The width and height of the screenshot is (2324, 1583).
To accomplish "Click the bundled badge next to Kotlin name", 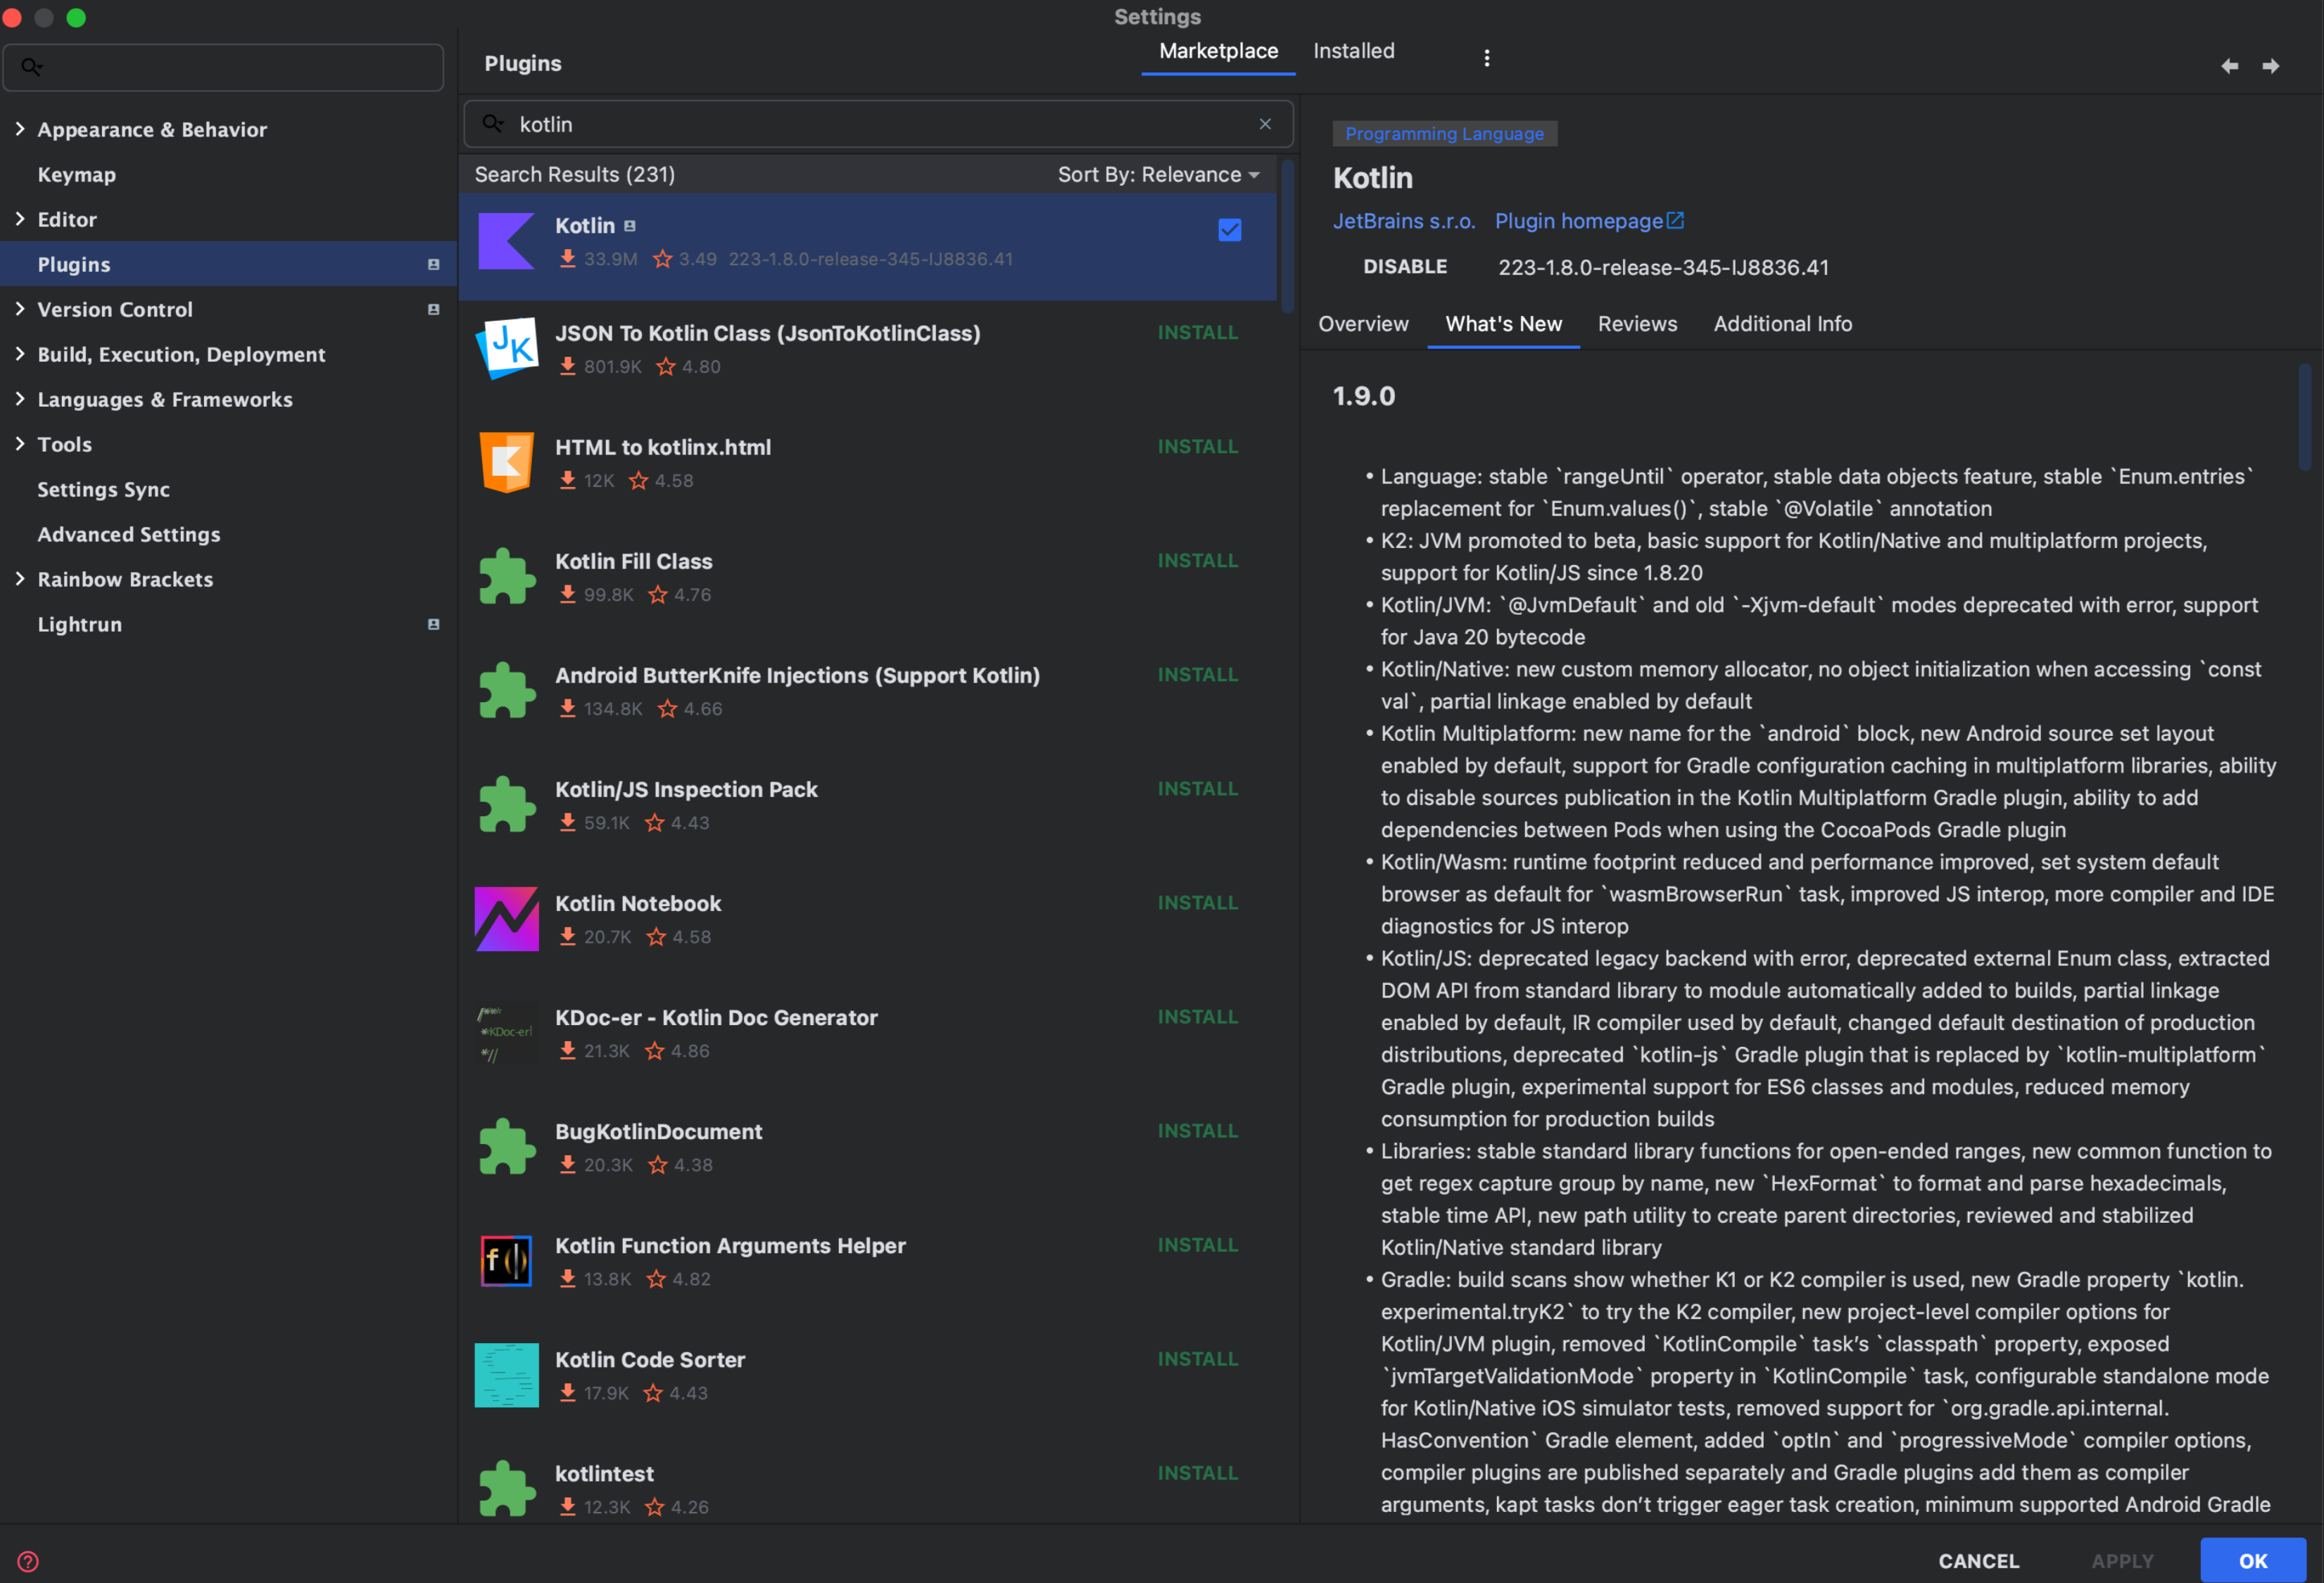I will click(x=629, y=226).
